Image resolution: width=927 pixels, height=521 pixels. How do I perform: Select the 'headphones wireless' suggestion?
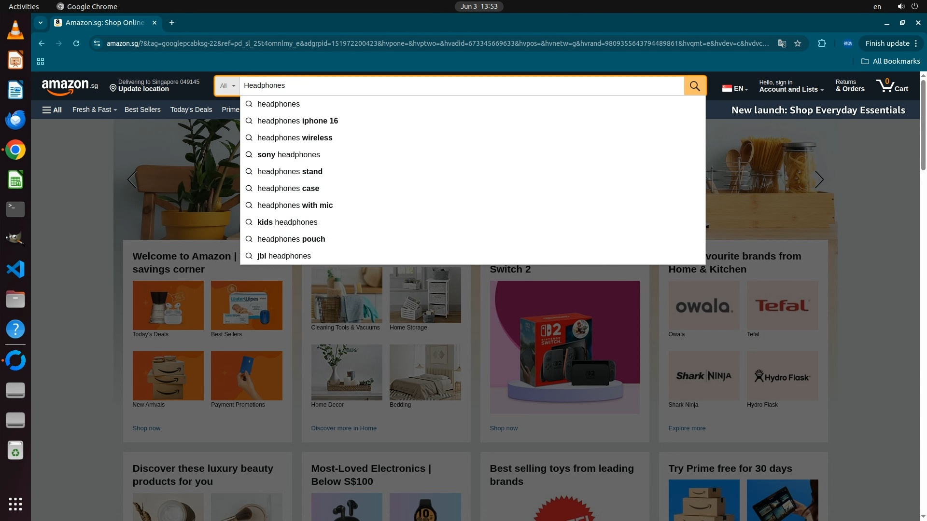tap(295, 138)
